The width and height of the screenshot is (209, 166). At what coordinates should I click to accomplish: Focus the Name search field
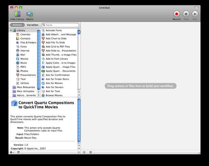pos(60,25)
